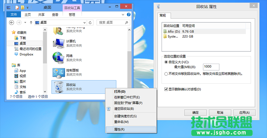Viewport: 267px width, 138px height.
Task: Click the Explorer Back arrow button
Action: [11, 22]
